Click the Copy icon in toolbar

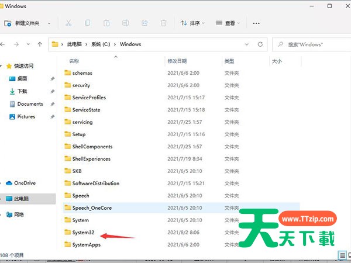click(x=88, y=23)
